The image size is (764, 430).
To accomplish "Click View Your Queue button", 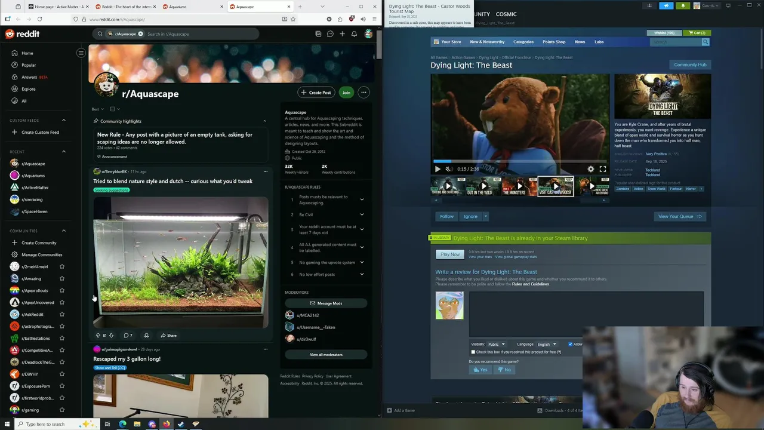I will click(680, 216).
